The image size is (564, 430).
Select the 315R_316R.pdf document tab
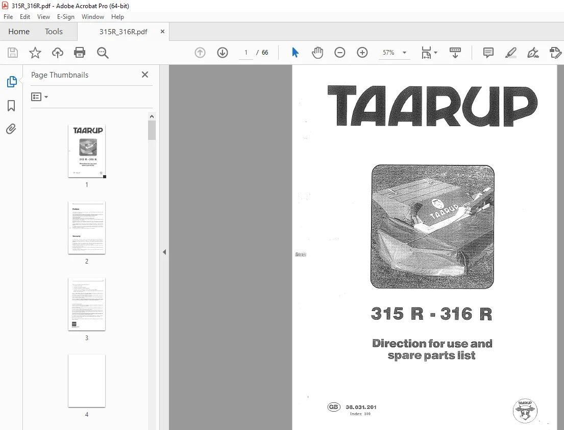123,32
